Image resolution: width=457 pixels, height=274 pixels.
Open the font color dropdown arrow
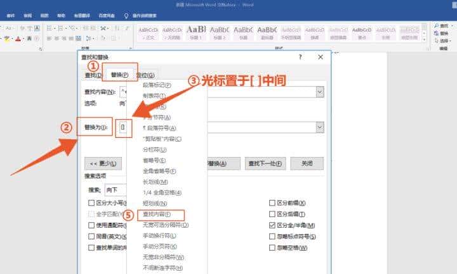click(23, 39)
